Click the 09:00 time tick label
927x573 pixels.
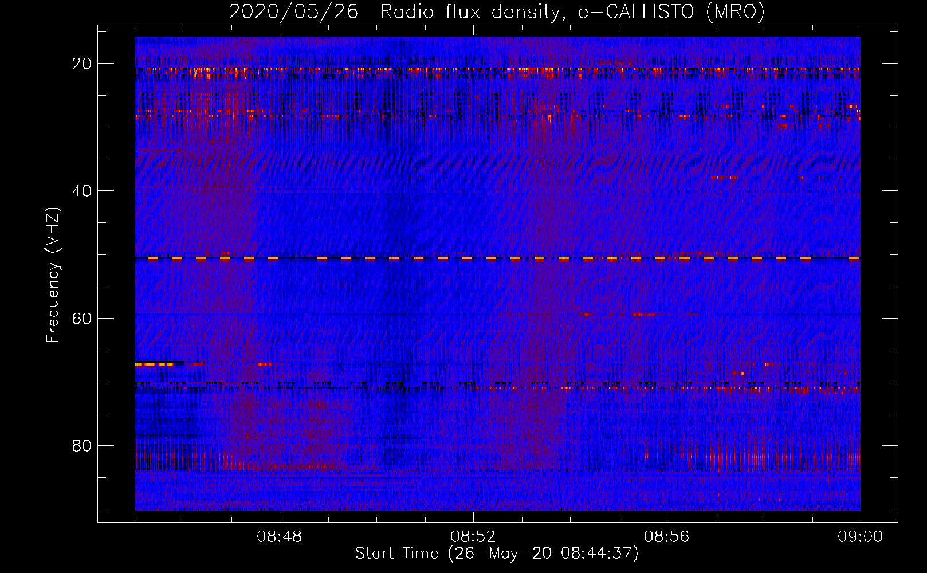(x=861, y=537)
